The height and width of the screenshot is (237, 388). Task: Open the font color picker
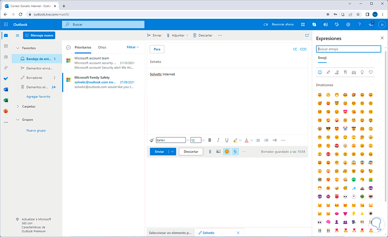(x=247, y=140)
